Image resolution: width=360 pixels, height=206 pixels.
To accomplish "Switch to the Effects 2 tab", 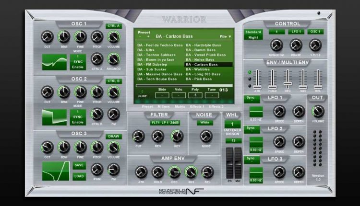I will (x=216, y=106).
